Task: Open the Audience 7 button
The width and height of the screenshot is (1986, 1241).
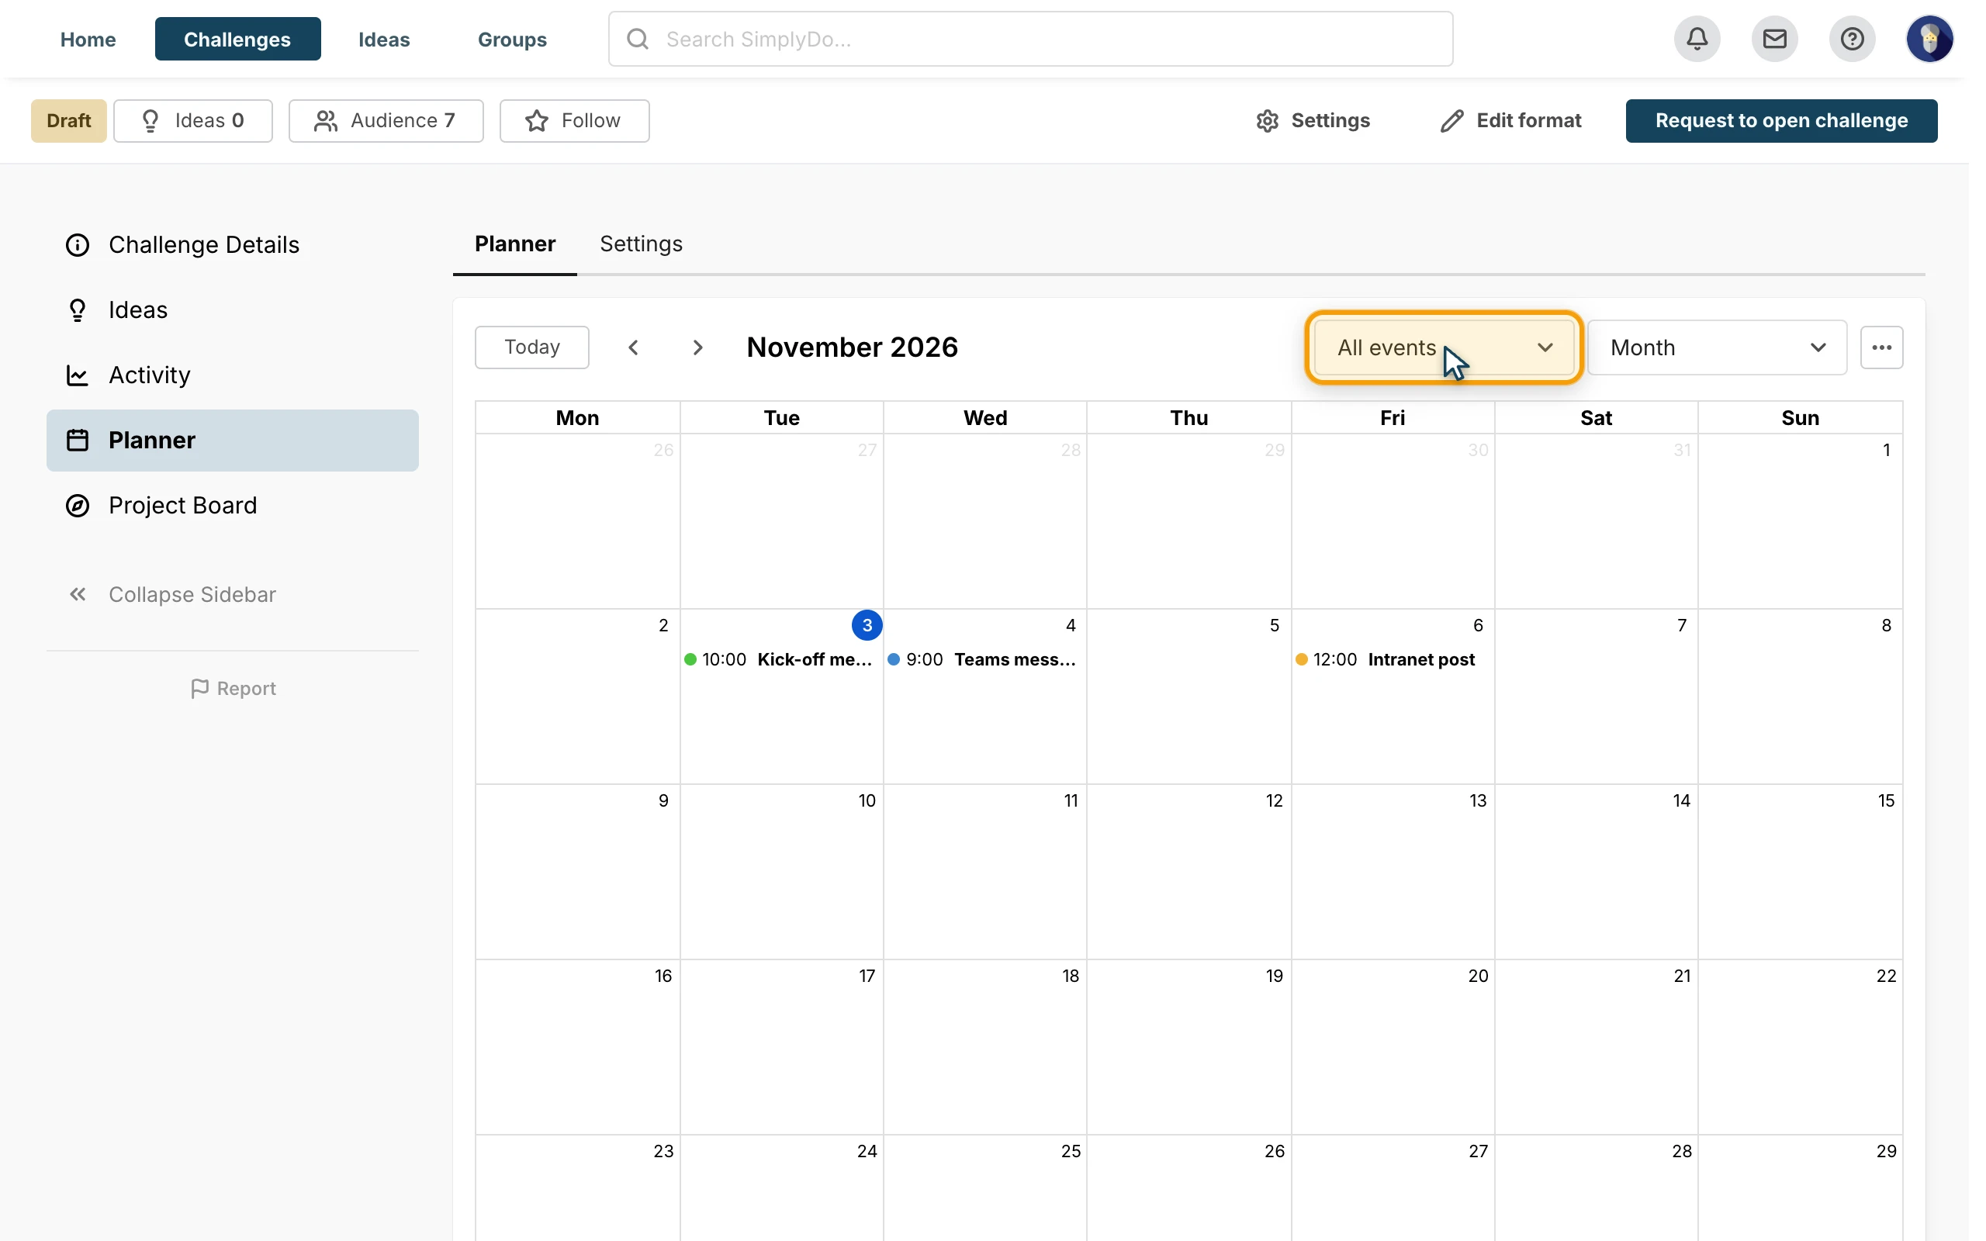Action: click(386, 121)
